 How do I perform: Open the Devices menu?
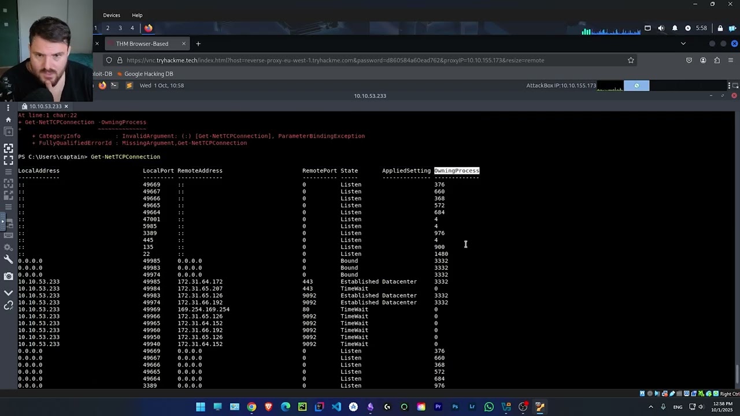click(x=112, y=15)
